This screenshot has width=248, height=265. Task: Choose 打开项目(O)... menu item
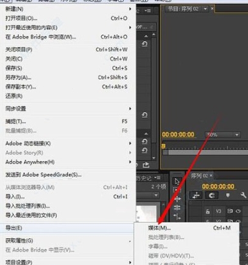pyautogui.click(x=68, y=18)
